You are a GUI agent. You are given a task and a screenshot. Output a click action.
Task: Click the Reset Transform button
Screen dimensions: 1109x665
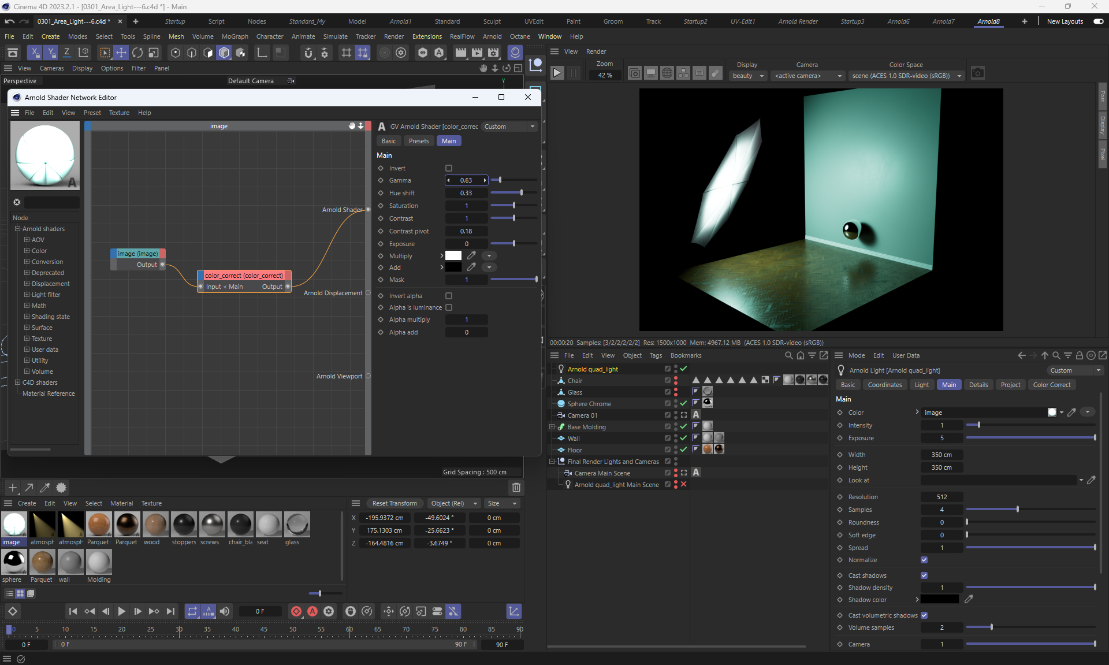coord(395,503)
